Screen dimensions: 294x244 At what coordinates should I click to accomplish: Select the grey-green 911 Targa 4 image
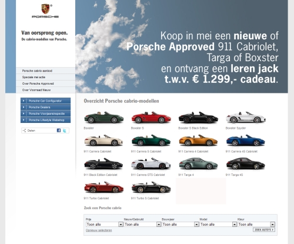tap(198, 163)
